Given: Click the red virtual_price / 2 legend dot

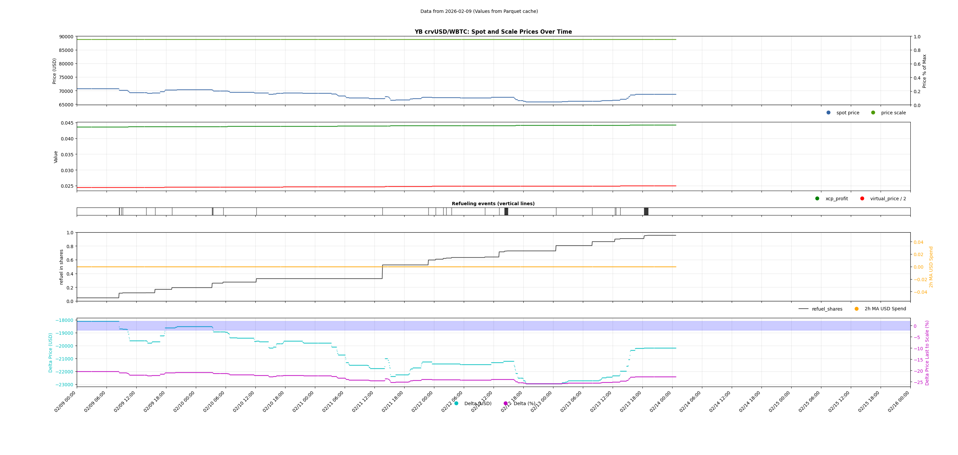Looking at the screenshot, I should tap(862, 198).
